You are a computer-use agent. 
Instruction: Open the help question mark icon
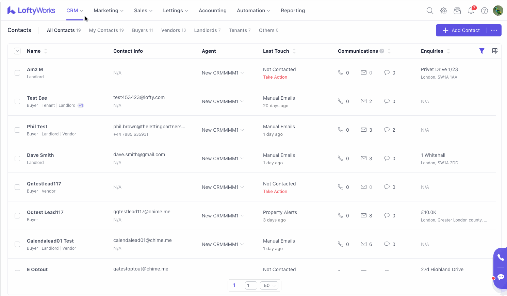485,11
